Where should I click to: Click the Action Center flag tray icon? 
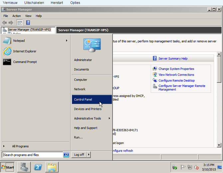(x=183, y=167)
